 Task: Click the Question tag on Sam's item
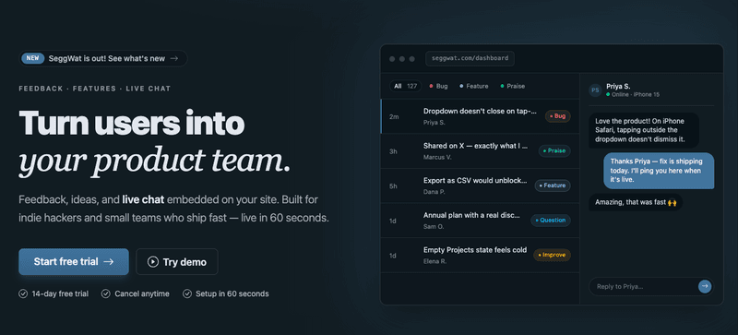551,220
